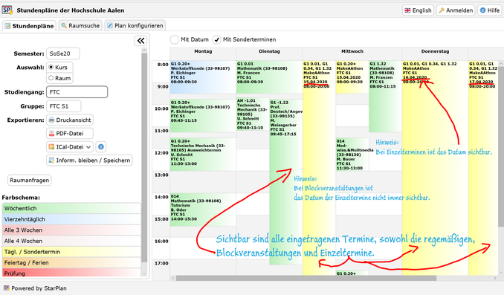The image size is (504, 295).
Task: Expand the ICal-Datei dropdown arrow
Action: coord(88,147)
